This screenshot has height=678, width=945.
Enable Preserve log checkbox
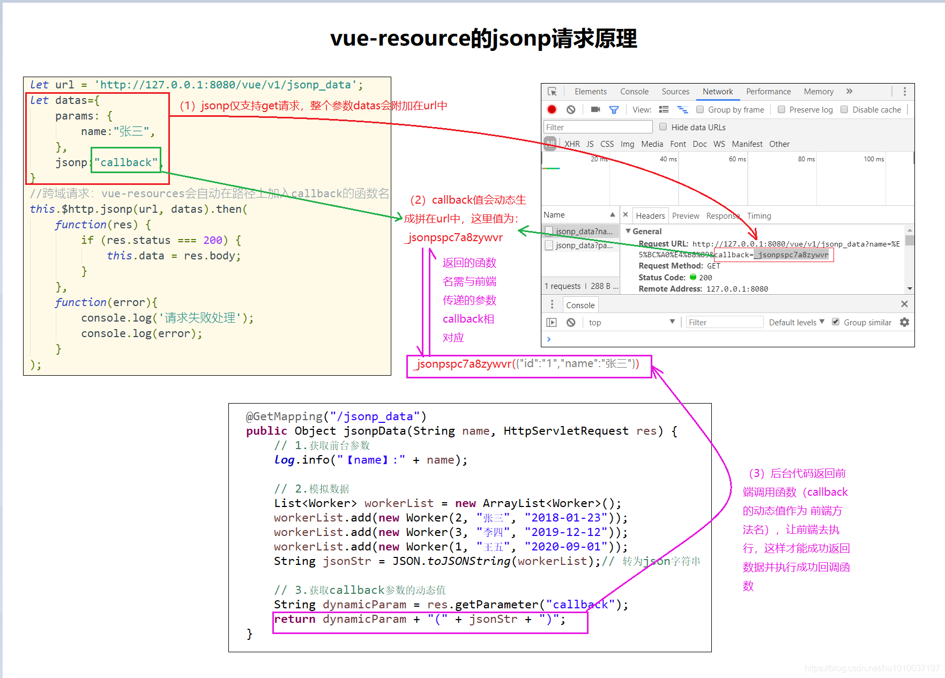(782, 109)
